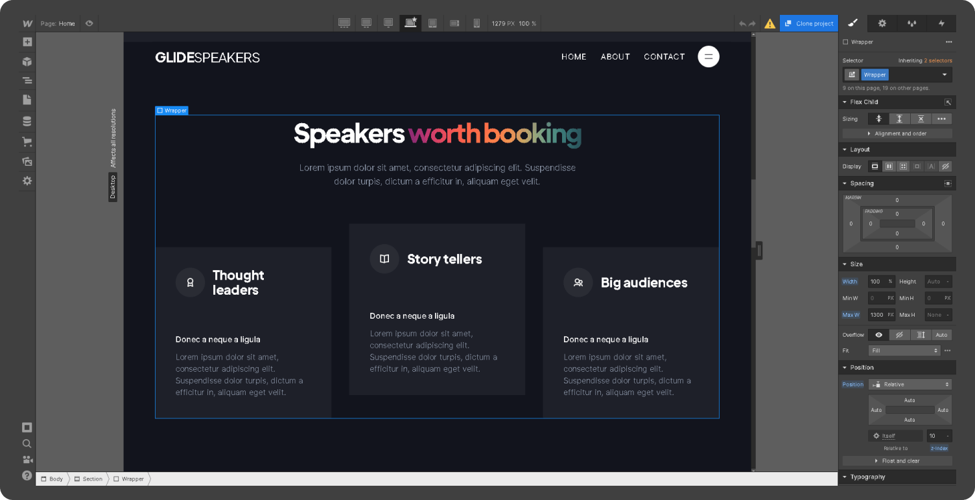Screen dimensions: 975x500
Task: Set sizing to grow if possible
Action: (x=900, y=119)
